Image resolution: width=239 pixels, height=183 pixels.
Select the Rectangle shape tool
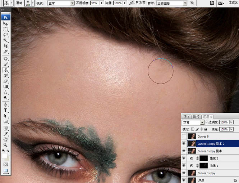6,122
